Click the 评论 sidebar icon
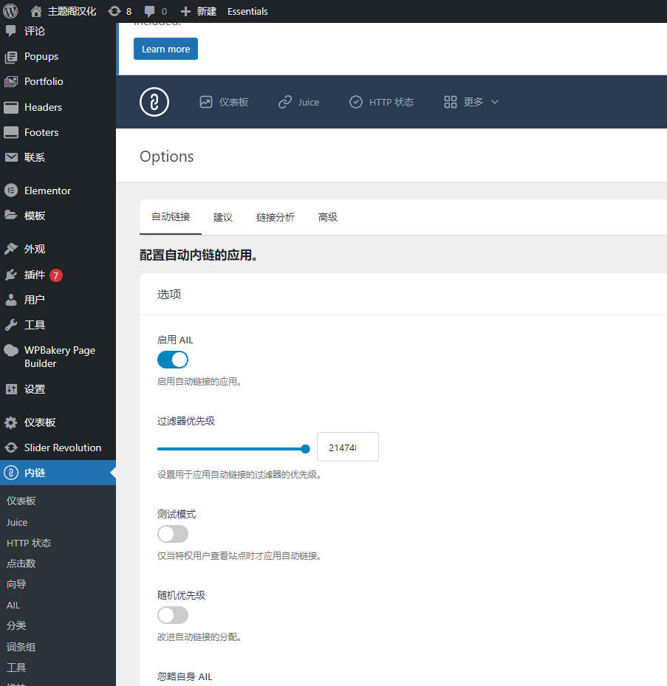The width and height of the screenshot is (667, 686). [x=11, y=30]
